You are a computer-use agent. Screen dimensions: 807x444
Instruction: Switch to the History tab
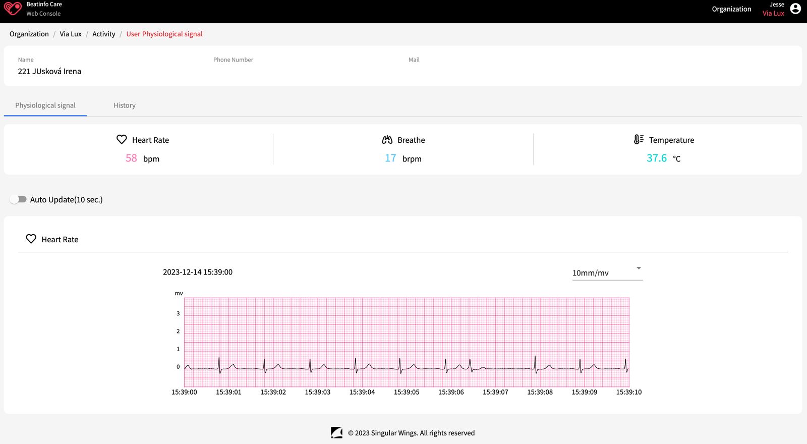125,105
